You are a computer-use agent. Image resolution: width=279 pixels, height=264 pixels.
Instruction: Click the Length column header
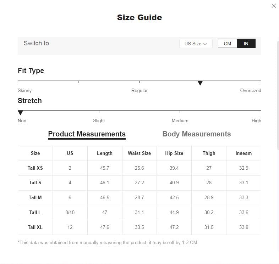pyautogui.click(x=104, y=153)
